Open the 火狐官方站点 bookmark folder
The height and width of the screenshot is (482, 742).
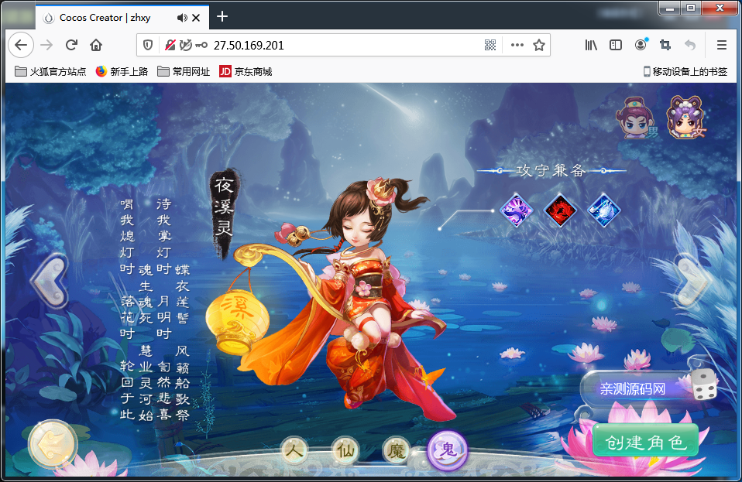(x=50, y=71)
